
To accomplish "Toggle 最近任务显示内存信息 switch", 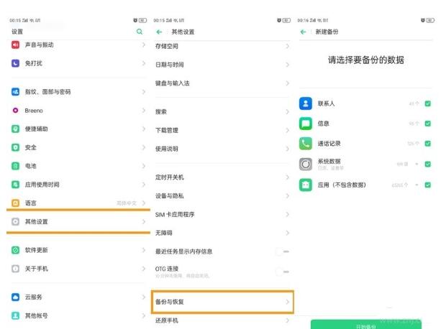I will click(282, 251).
